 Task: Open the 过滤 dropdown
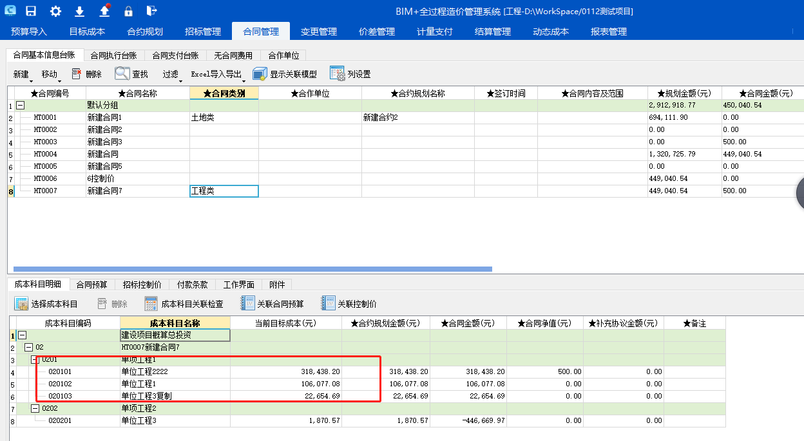(171, 75)
